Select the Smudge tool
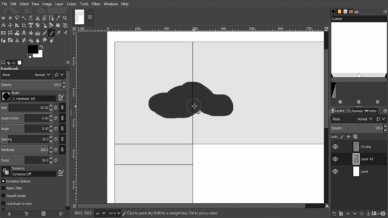 click(x=44, y=41)
